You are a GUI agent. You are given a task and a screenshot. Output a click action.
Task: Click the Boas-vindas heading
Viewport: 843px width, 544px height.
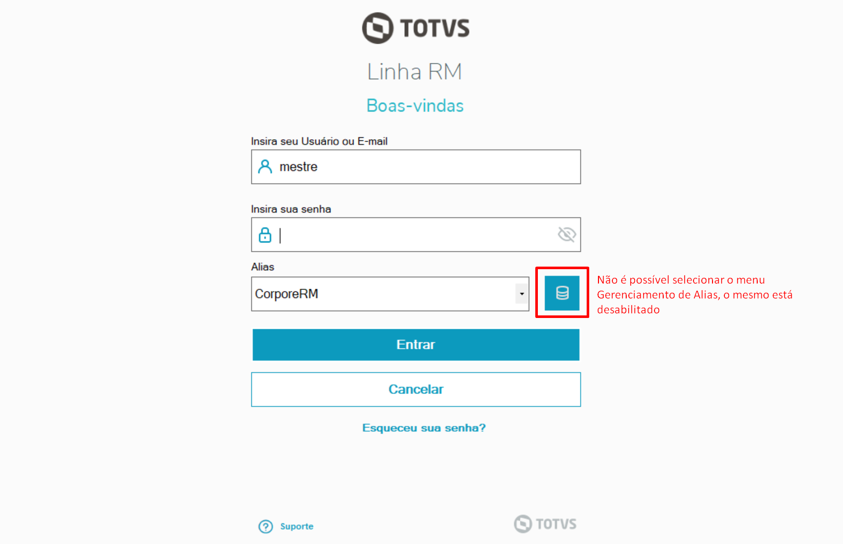[415, 105]
